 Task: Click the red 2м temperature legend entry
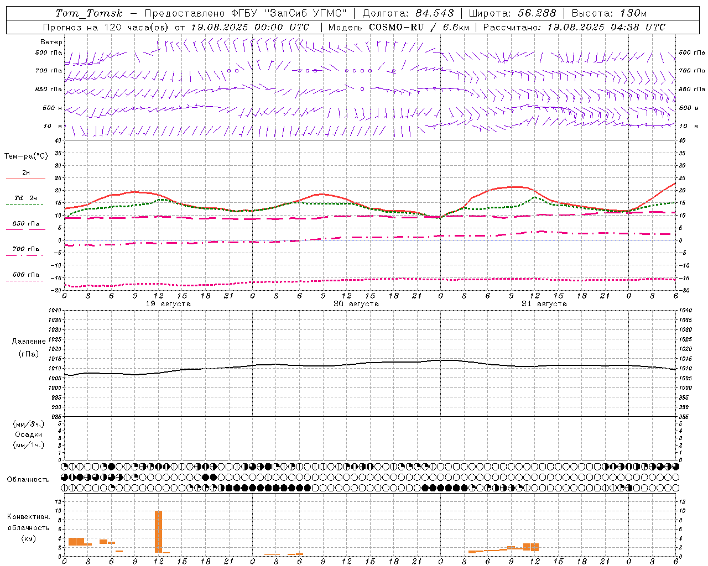tap(25, 175)
